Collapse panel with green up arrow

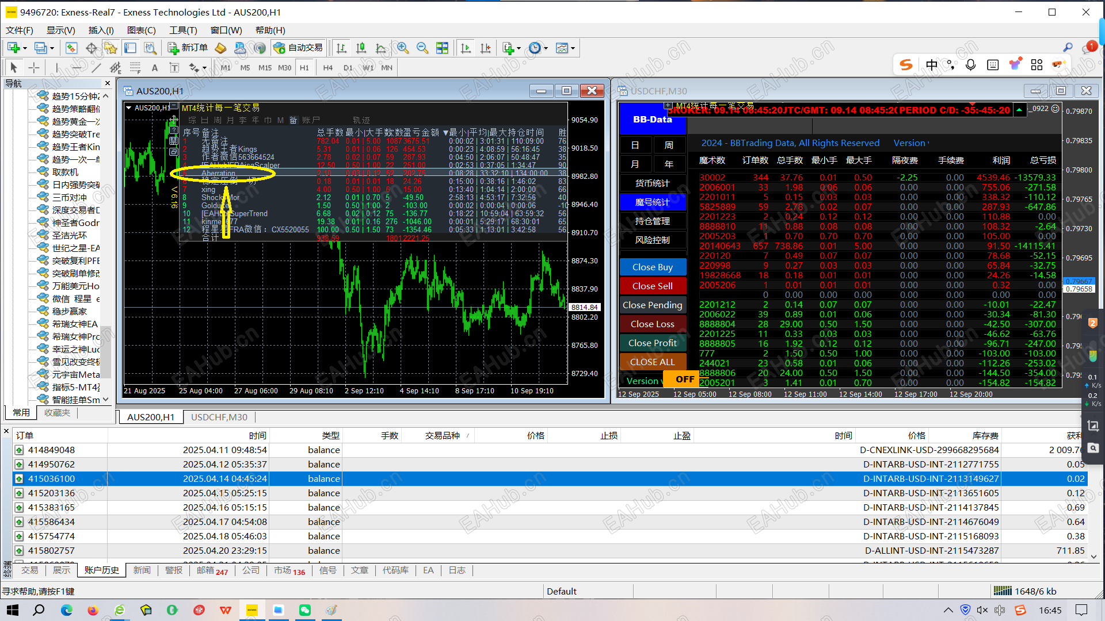(1019, 110)
